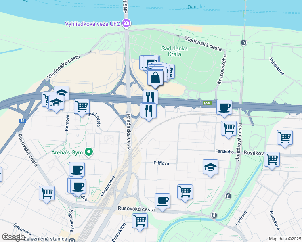Select the graduation cap marker below Farského
Viewport: 302px width, 242px height.
point(210,168)
